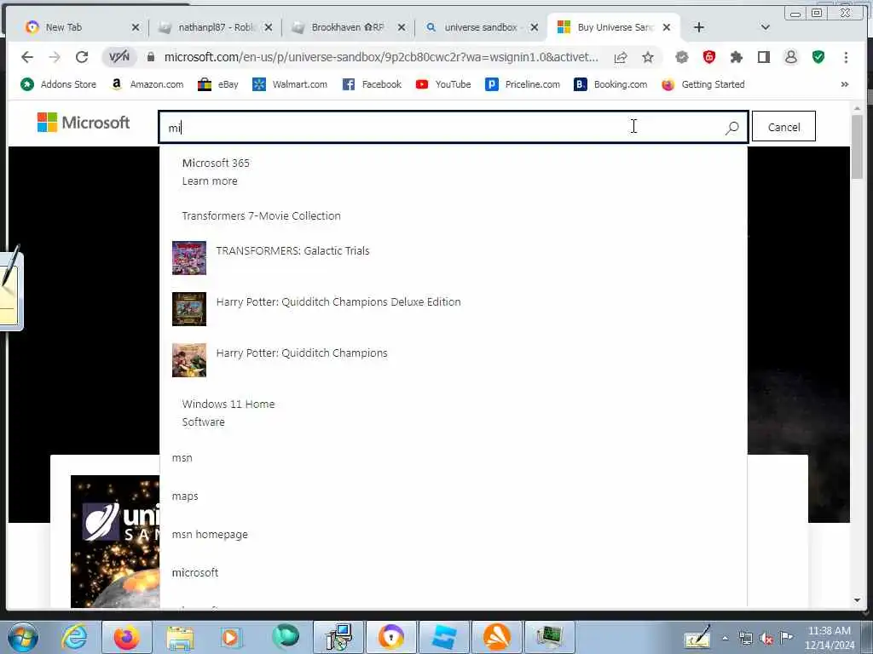Open the Booking.com bookmark
This screenshot has width=873, height=654.
click(610, 84)
